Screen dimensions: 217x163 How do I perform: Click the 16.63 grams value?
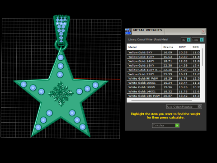click(x=168, y=57)
